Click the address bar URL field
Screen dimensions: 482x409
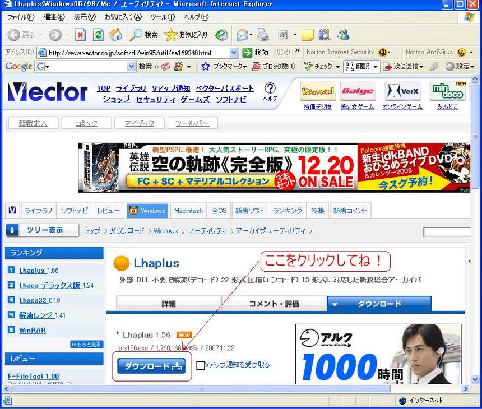[x=137, y=53]
